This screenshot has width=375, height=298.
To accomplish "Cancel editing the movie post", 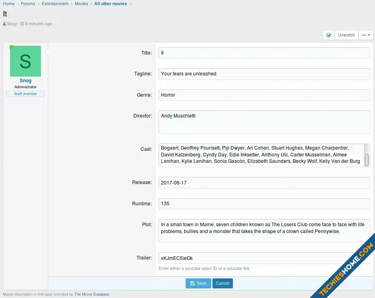I will click(x=223, y=284).
